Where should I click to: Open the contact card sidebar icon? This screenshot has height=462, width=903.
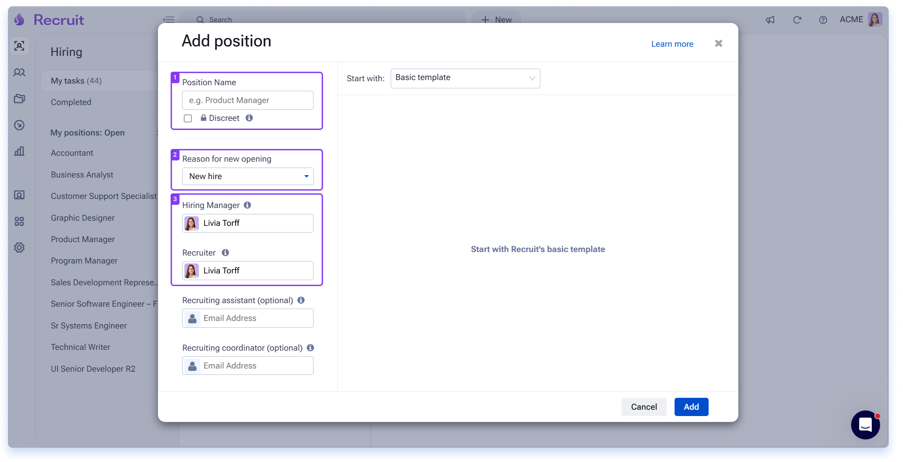click(19, 195)
